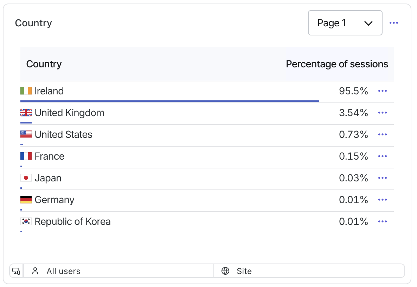Click the 0.15% sessions value
Image resolution: width=417 pixels, height=287 pixels.
(x=353, y=156)
